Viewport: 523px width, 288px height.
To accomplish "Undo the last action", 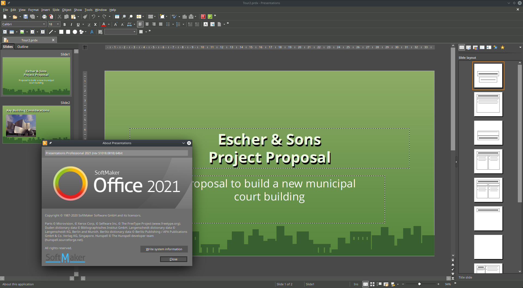I will (x=93, y=17).
